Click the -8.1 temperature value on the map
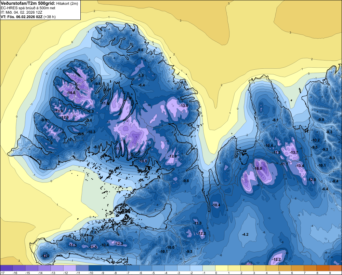Viewport: 342px width, 275px height. point(275,120)
